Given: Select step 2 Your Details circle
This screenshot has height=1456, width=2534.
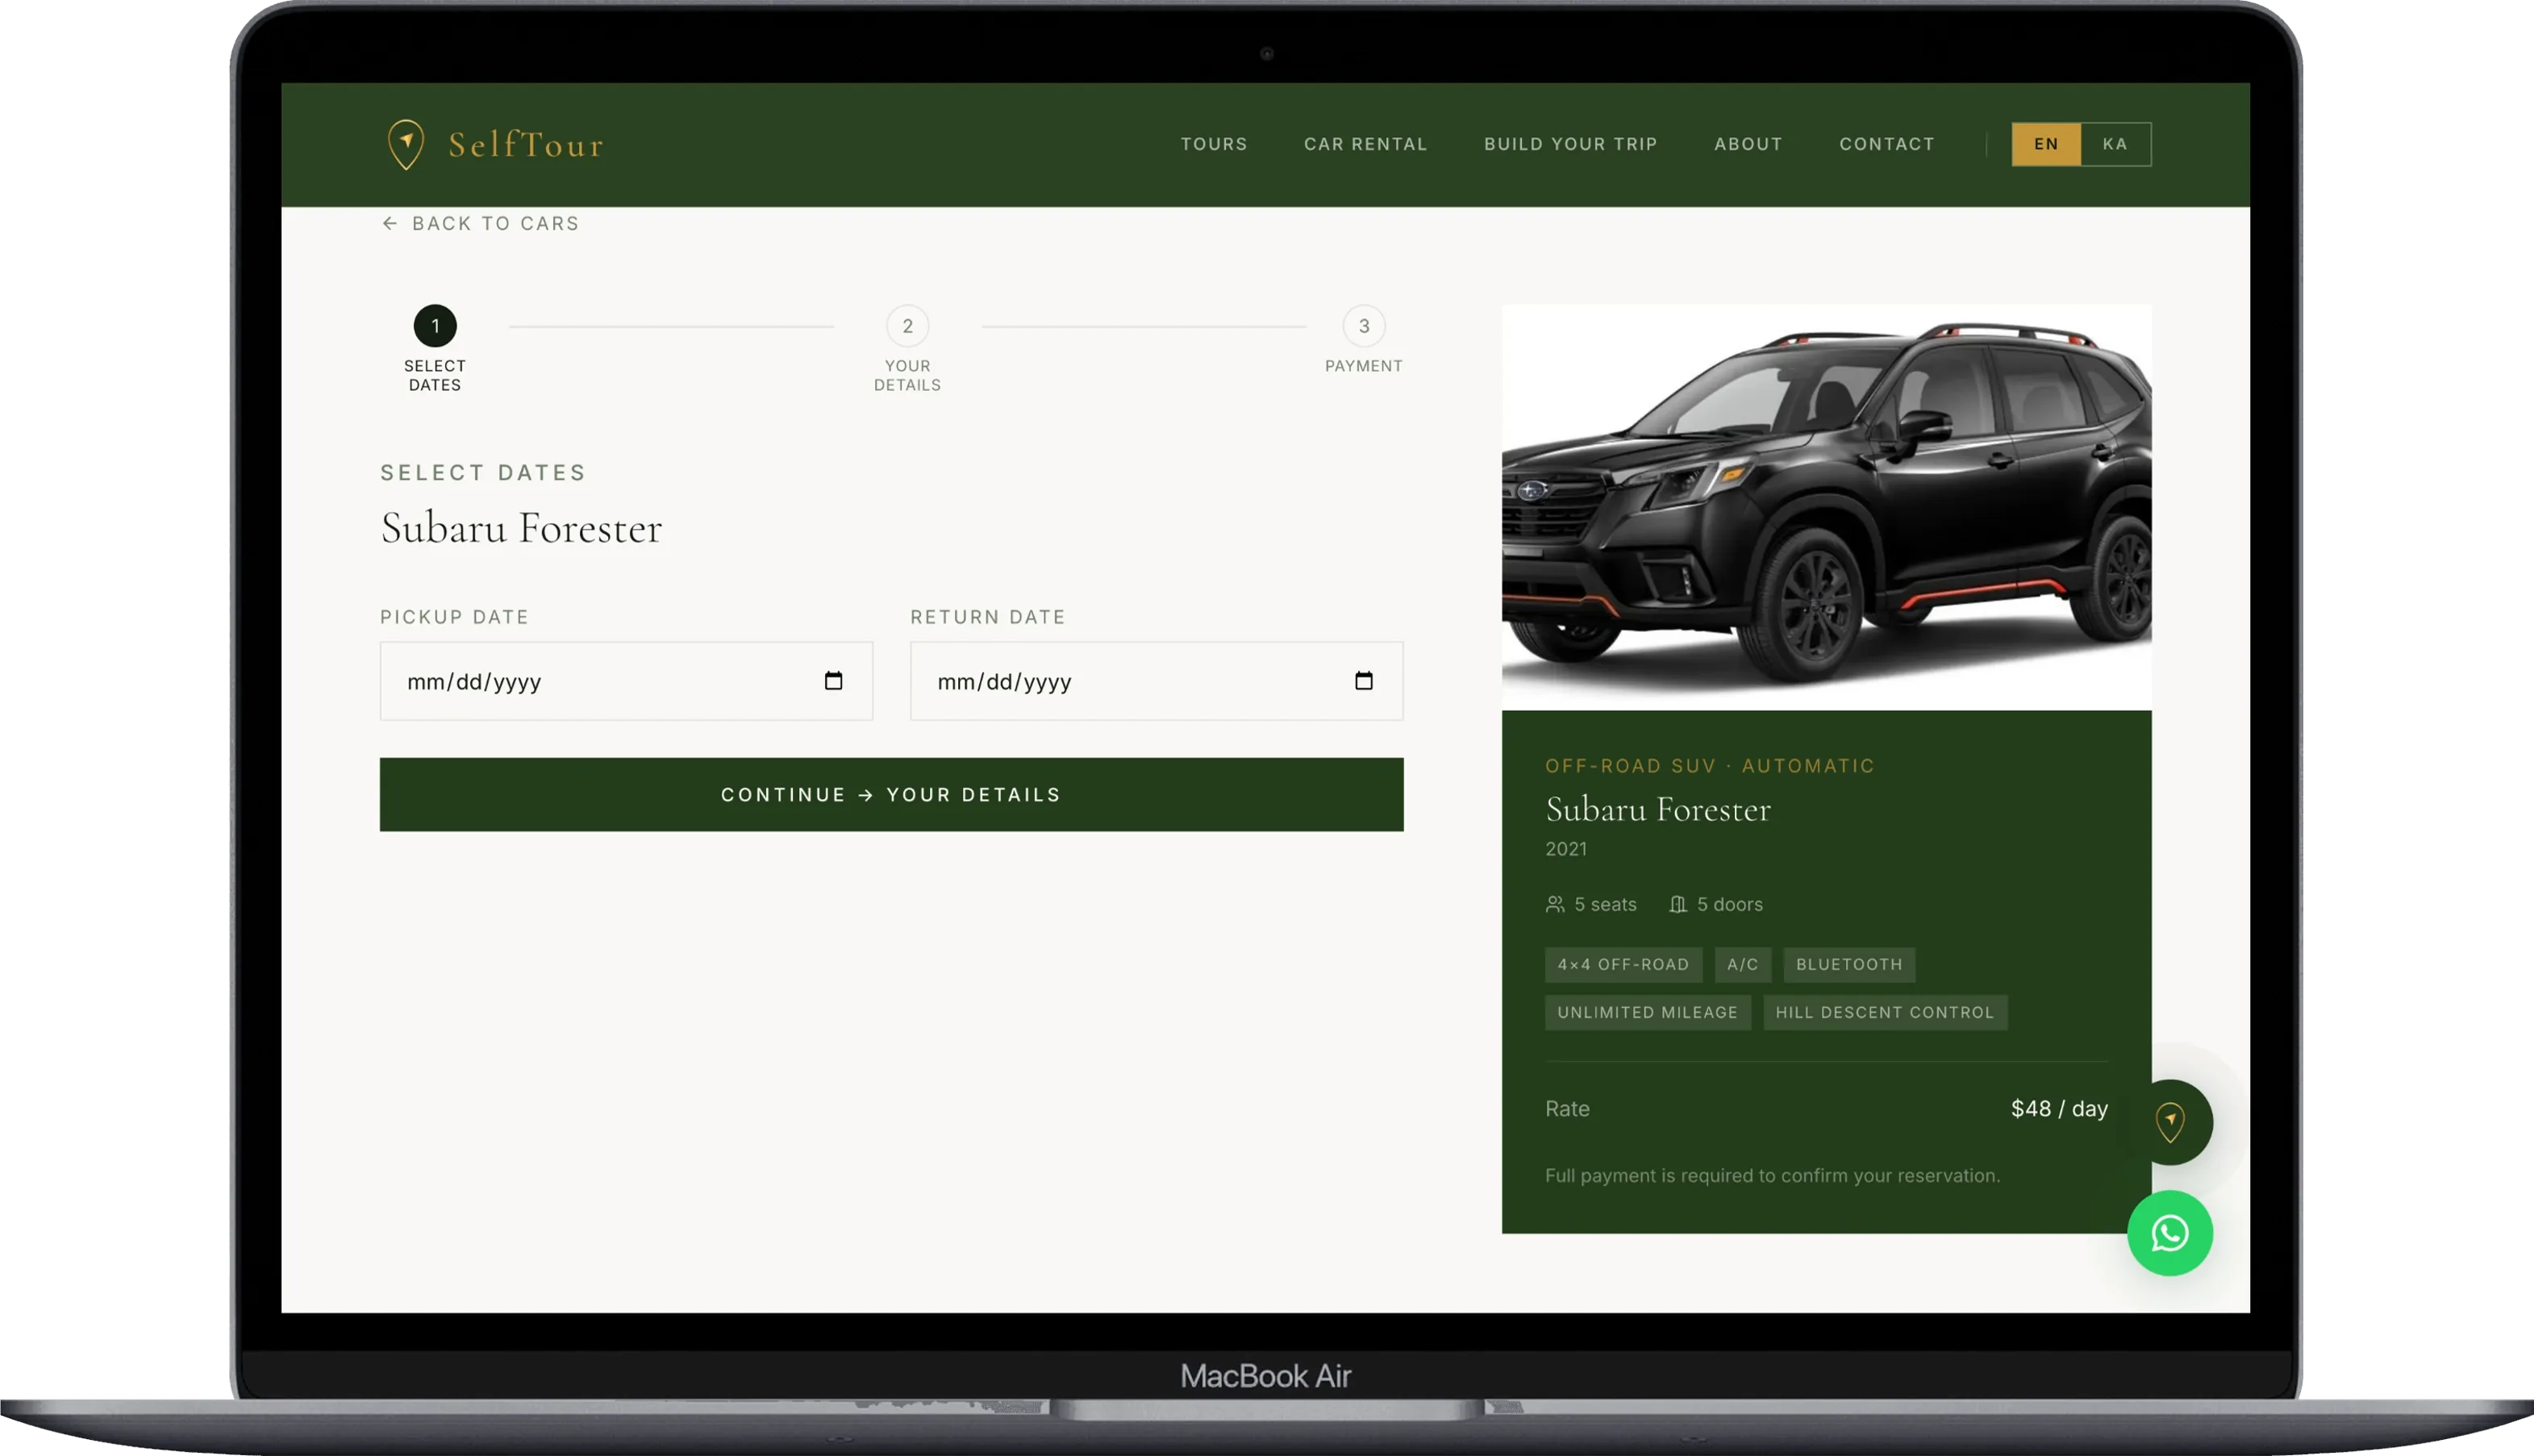Looking at the screenshot, I should click(907, 326).
